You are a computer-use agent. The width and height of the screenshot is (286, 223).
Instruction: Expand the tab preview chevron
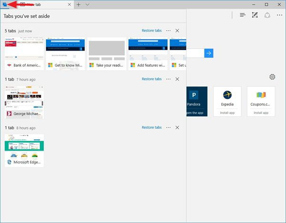(87, 4)
